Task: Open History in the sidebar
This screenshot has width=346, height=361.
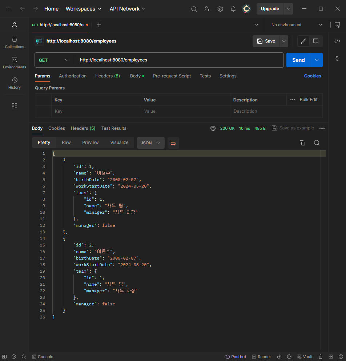Action: click(x=15, y=83)
